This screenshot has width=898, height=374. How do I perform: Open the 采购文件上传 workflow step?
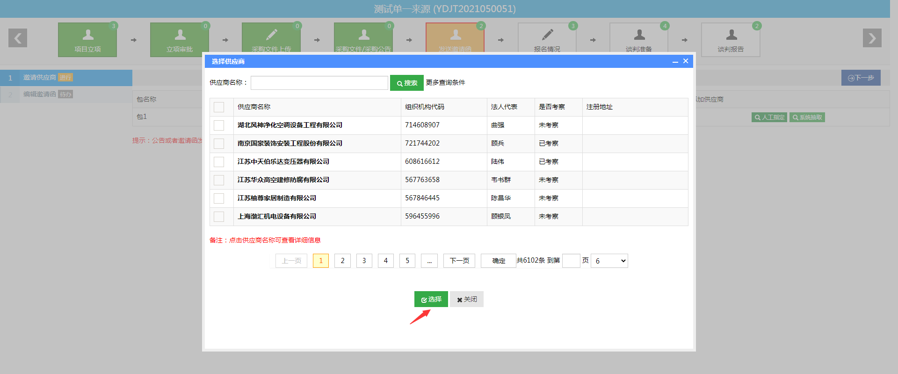271,37
